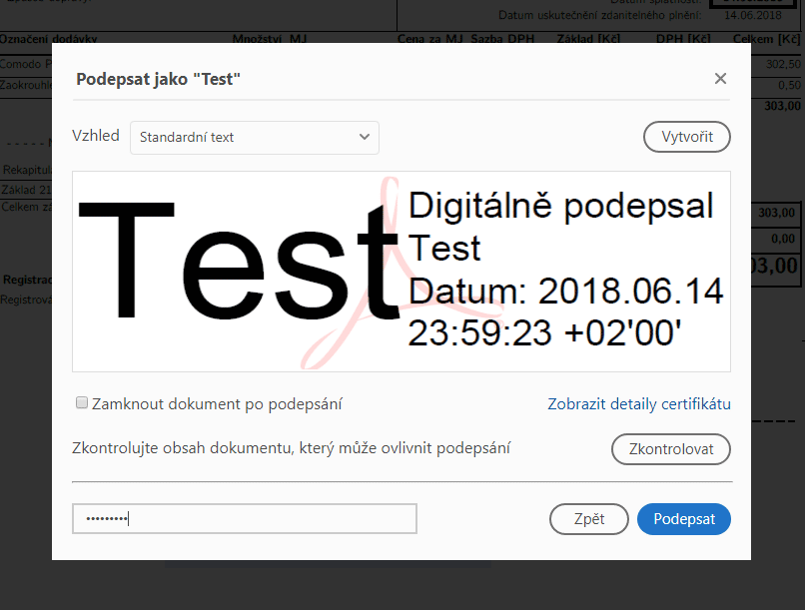Go back with the Zpět button

[589, 519]
